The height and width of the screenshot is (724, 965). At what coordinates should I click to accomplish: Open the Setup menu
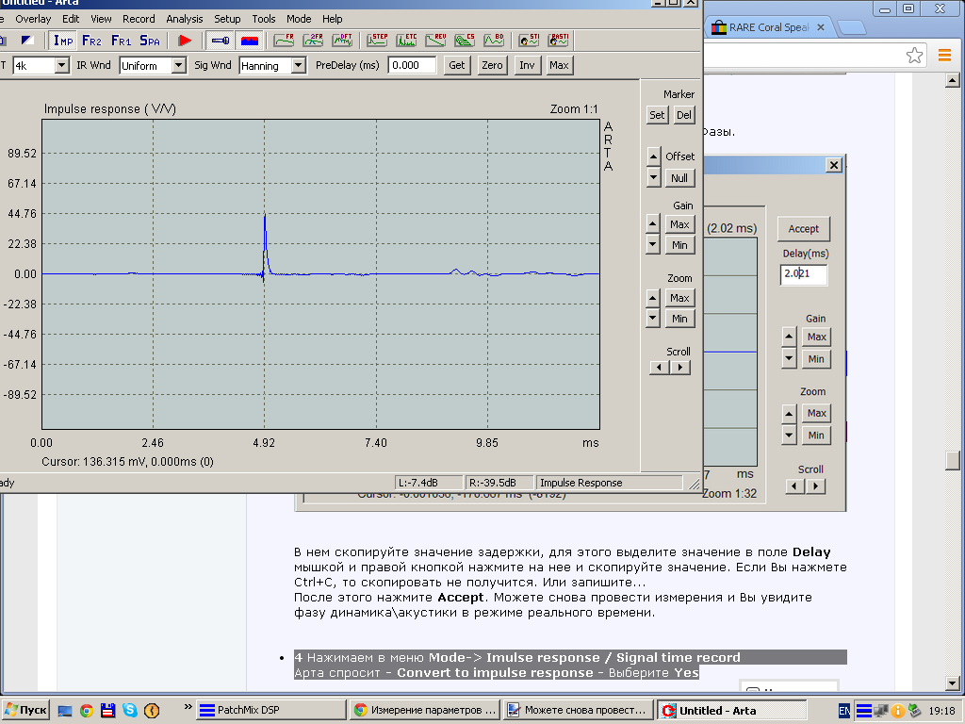(x=227, y=19)
